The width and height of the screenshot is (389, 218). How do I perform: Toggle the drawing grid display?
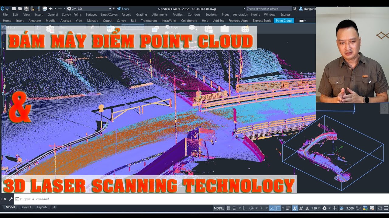(x=229, y=208)
